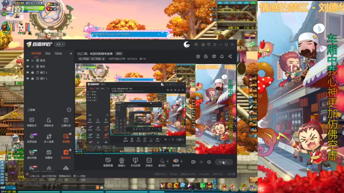344x193 pixels.
Task: Add 手机投屏 phone mirroring source
Action: click(135, 162)
